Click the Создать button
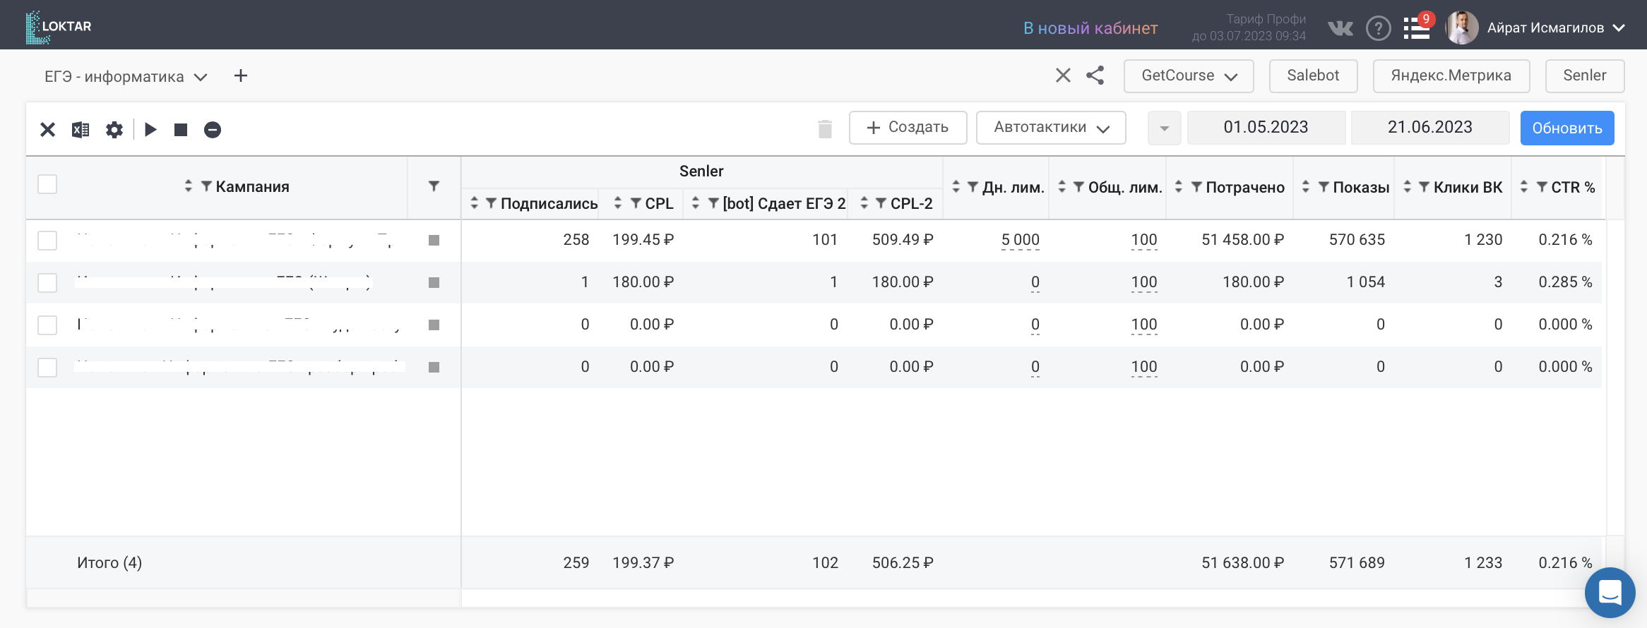The height and width of the screenshot is (628, 1647). [908, 128]
